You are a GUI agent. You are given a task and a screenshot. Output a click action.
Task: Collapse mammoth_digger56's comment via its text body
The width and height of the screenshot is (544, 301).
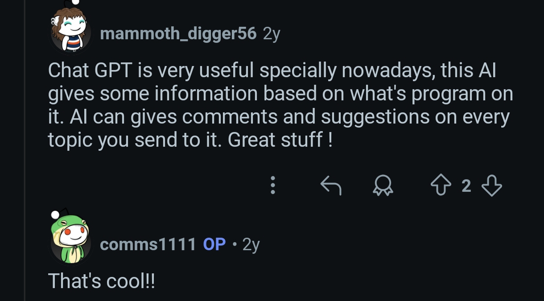point(280,105)
